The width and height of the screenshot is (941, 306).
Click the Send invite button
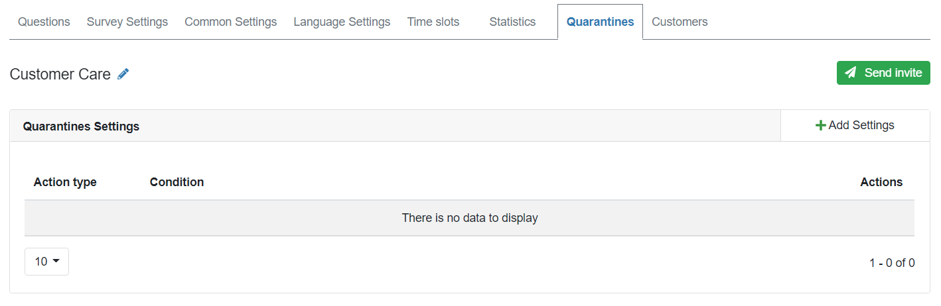point(883,73)
